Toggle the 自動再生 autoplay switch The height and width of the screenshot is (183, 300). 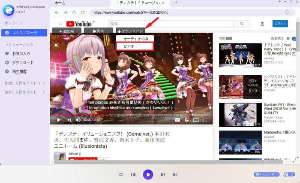tap(295, 39)
